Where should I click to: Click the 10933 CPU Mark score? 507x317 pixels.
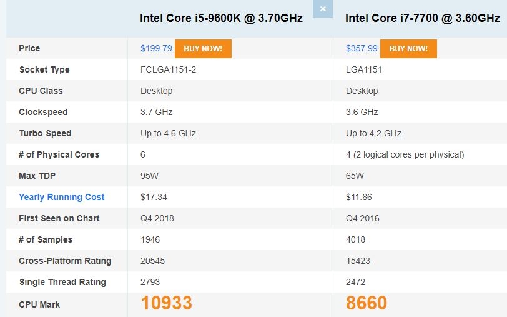click(x=166, y=303)
